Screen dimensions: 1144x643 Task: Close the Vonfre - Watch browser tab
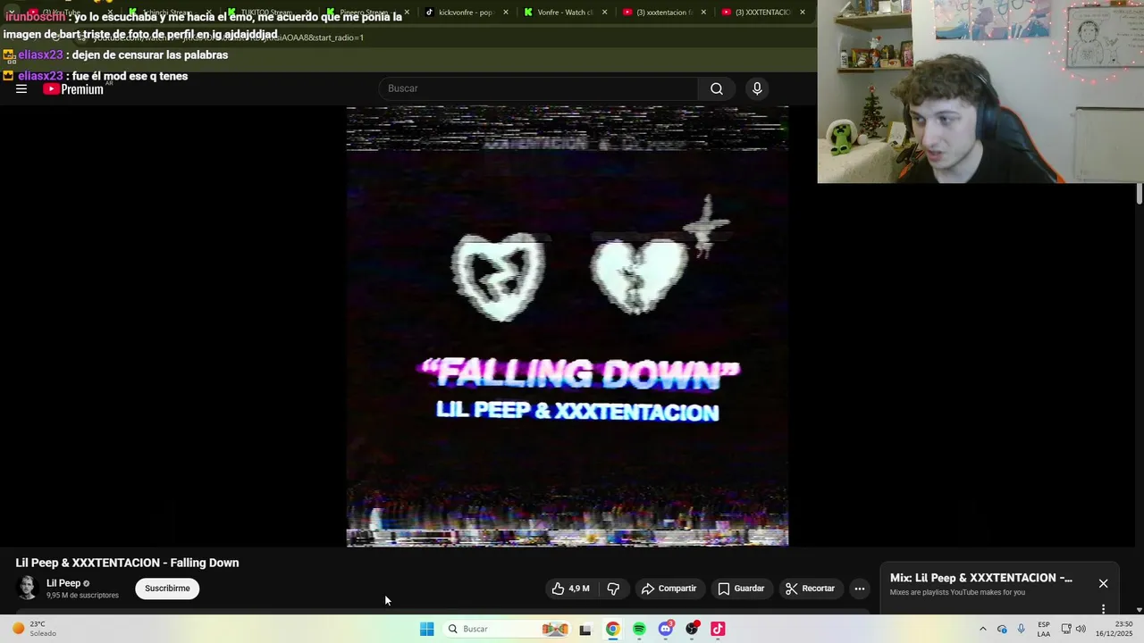604,13
